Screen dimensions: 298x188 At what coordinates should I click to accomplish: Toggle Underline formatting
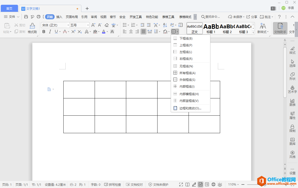pyautogui.click(x=56, y=32)
